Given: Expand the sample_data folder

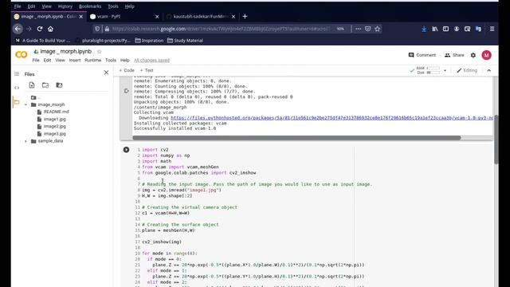Looking at the screenshot, I should click(x=25, y=141).
